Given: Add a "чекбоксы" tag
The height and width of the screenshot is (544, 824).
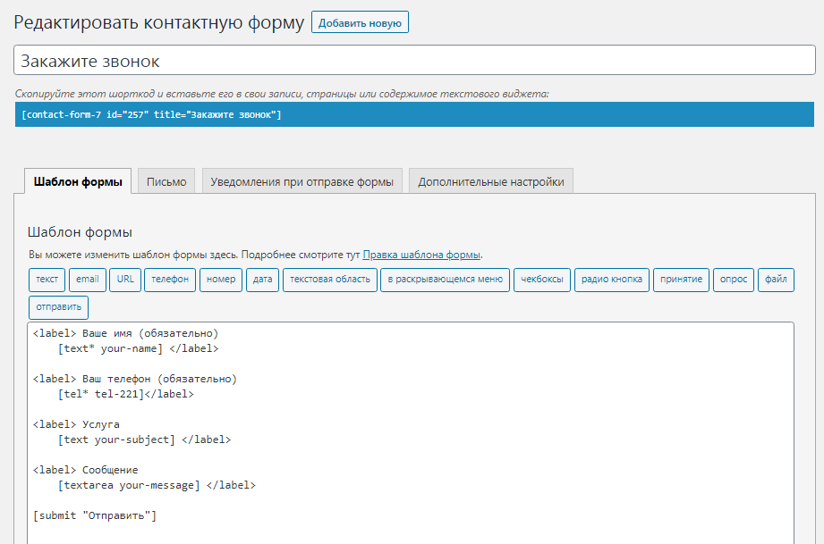Looking at the screenshot, I should [542, 280].
